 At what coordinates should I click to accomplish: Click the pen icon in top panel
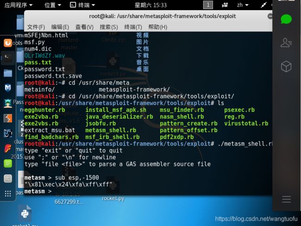[x=263, y=5]
